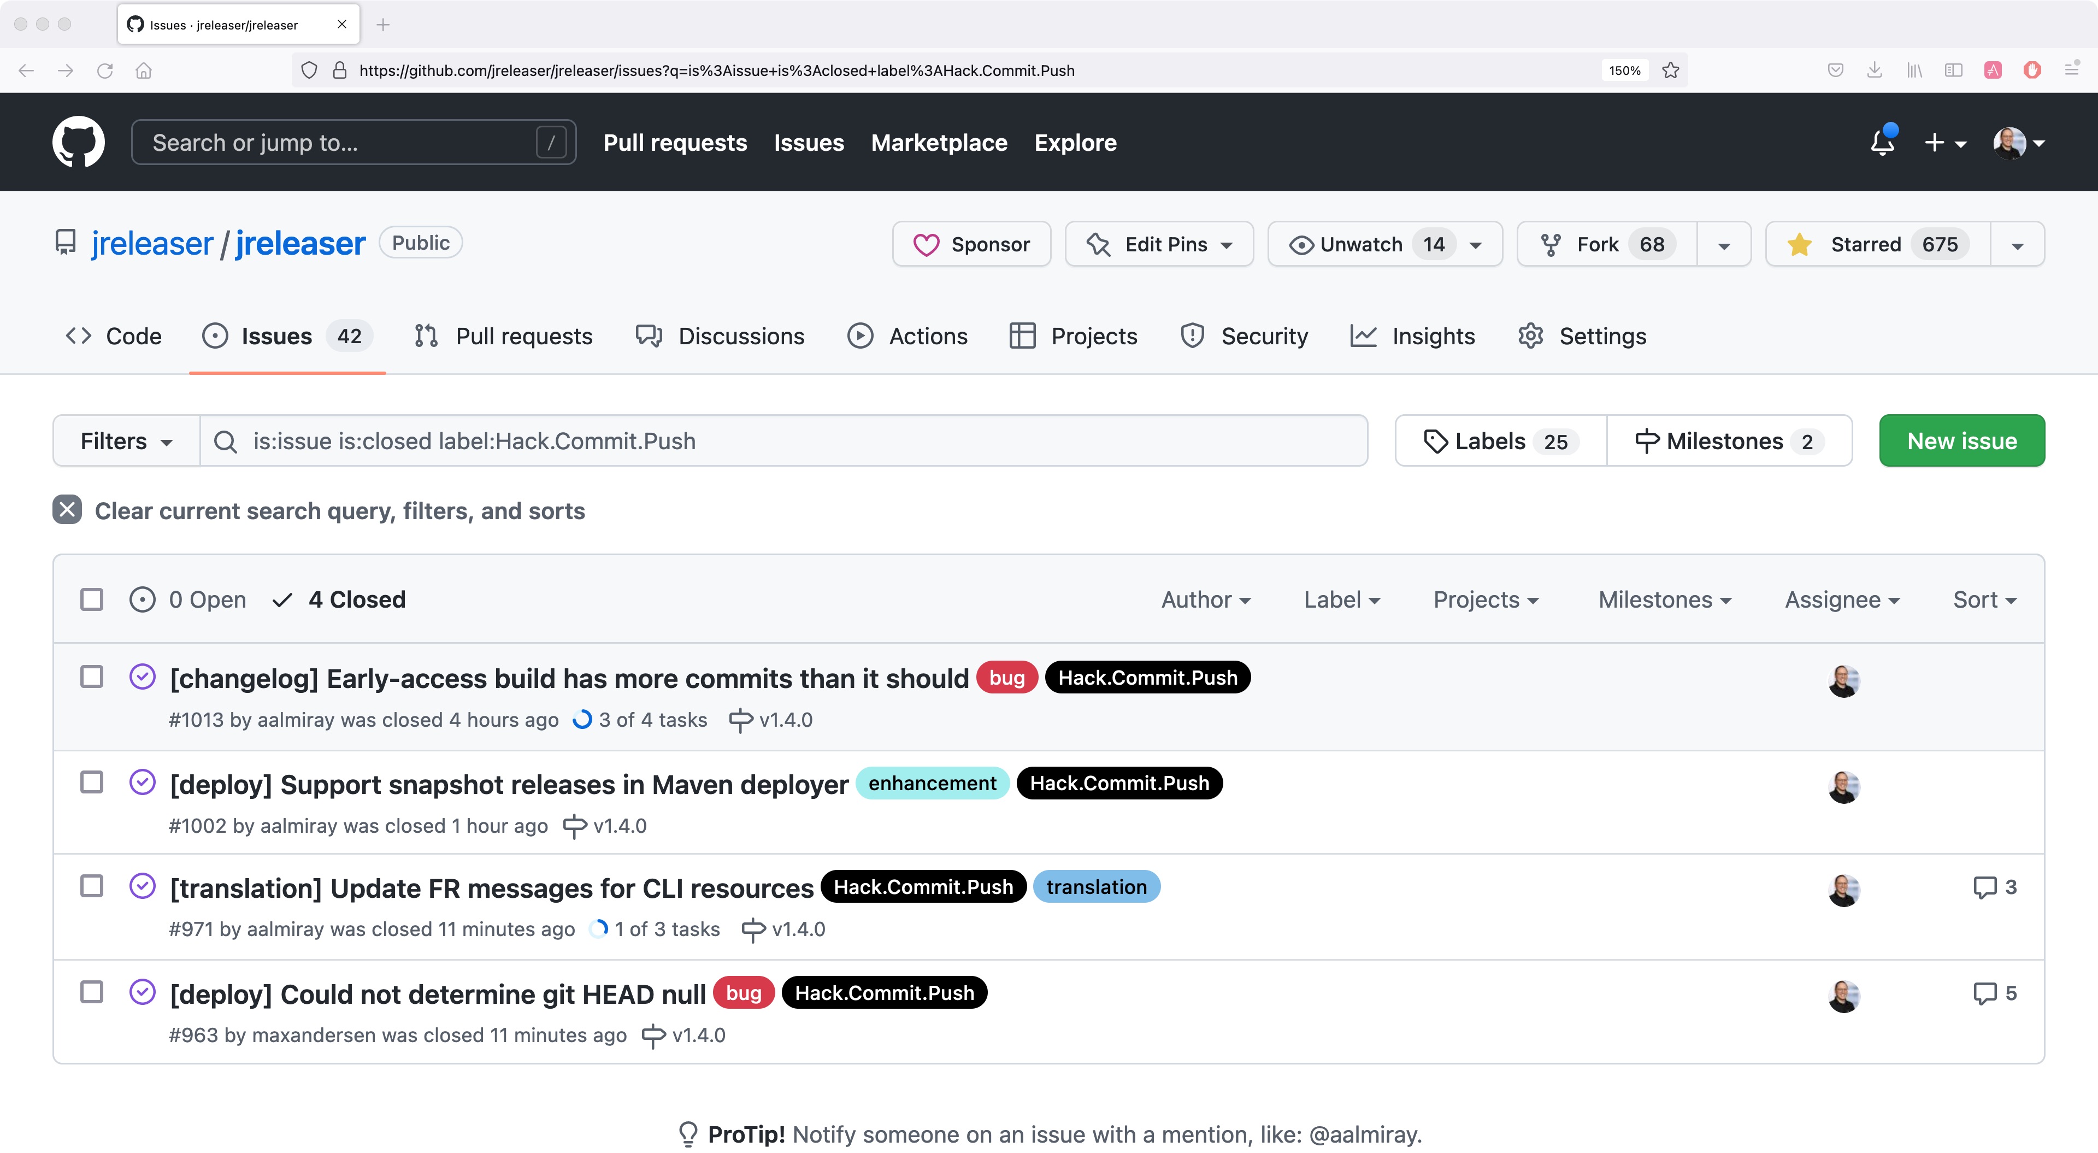This screenshot has width=2098, height=1153.
Task: Open the Marketplace menu item
Action: [x=939, y=142]
